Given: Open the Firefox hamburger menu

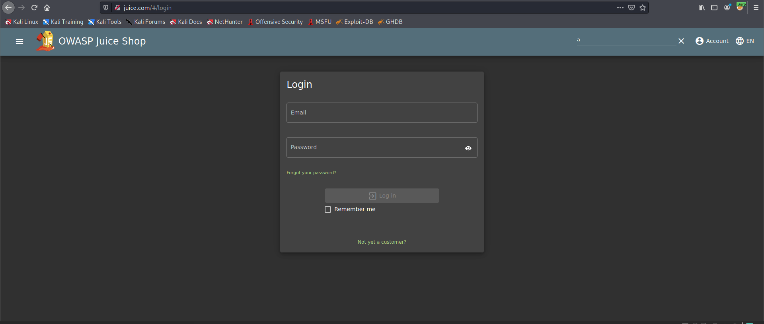Looking at the screenshot, I should 756,8.
